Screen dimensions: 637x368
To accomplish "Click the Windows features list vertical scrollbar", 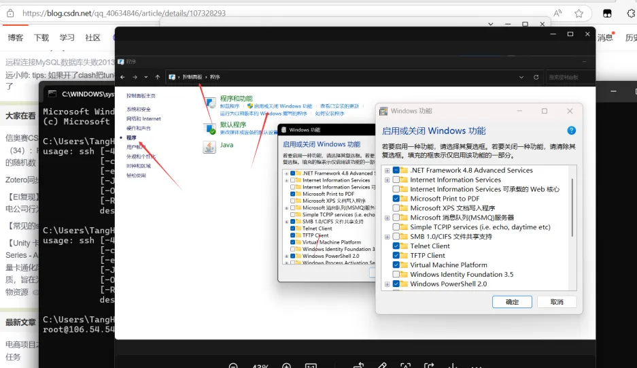I will pos(572,207).
